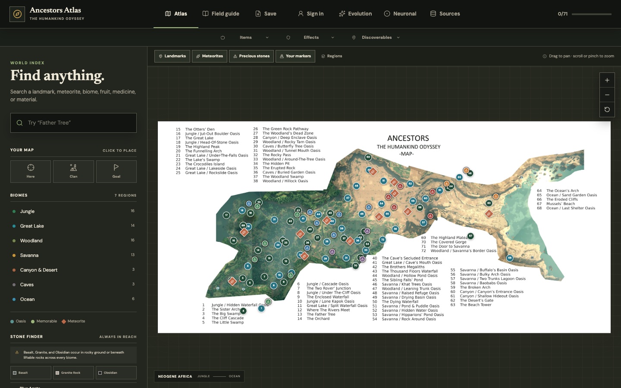Toggle the Meteorites map layer
Screen dimensions: 621x388
tap(210, 56)
